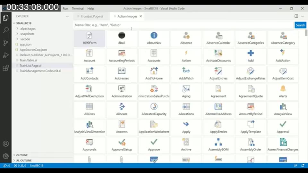Click the vertical scrollbar thumb
The width and height of the screenshot is (308, 173).
306,33
